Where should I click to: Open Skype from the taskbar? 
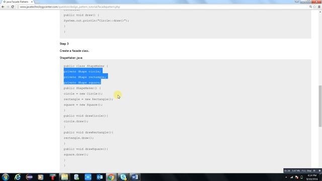pos(123,177)
